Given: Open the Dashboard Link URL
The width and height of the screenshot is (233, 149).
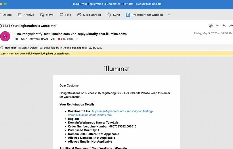Looking at the screenshot, I should [110, 113].
